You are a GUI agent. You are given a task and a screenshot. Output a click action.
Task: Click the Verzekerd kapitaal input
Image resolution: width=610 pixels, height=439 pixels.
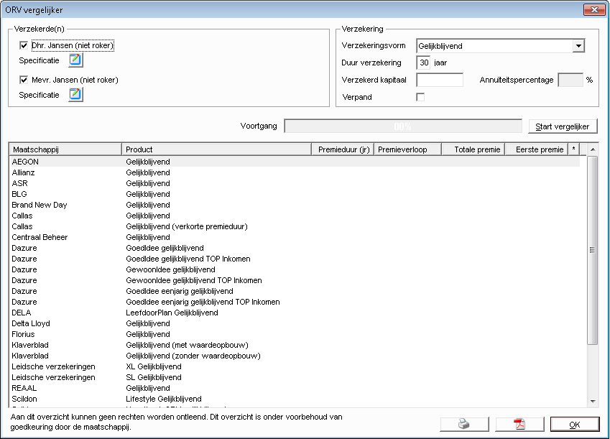[440, 80]
